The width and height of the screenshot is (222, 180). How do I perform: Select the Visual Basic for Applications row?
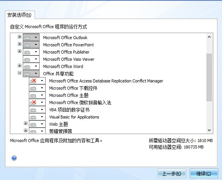pyautogui.click(x=74, y=117)
